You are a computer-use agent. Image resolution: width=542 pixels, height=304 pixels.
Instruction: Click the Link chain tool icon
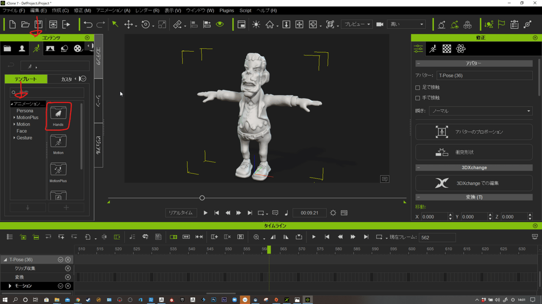[x=178, y=24]
